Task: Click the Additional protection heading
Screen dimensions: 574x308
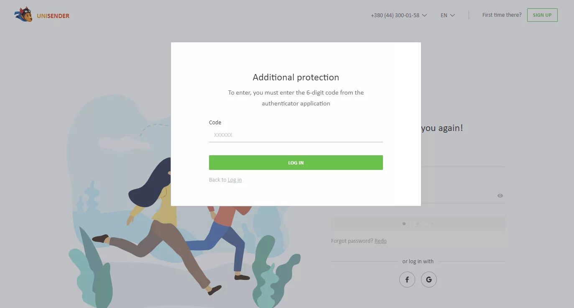Action: [x=296, y=77]
